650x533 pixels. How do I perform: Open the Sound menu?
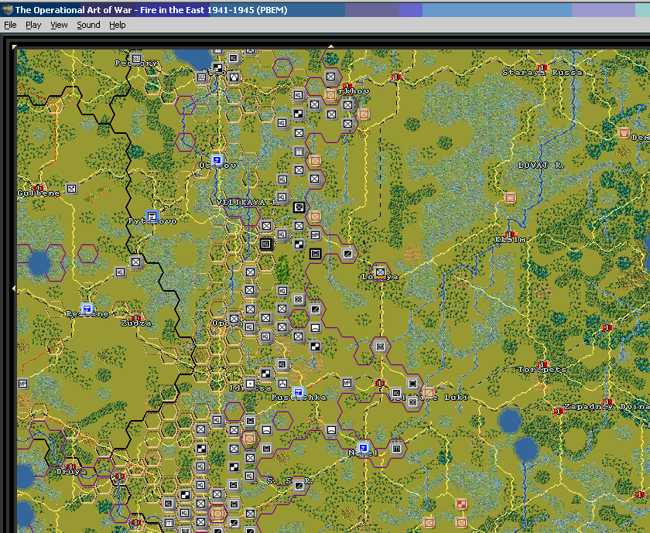click(x=88, y=25)
